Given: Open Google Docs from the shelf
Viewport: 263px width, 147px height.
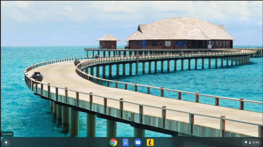Looking at the screenshot, I should click(x=126, y=143).
